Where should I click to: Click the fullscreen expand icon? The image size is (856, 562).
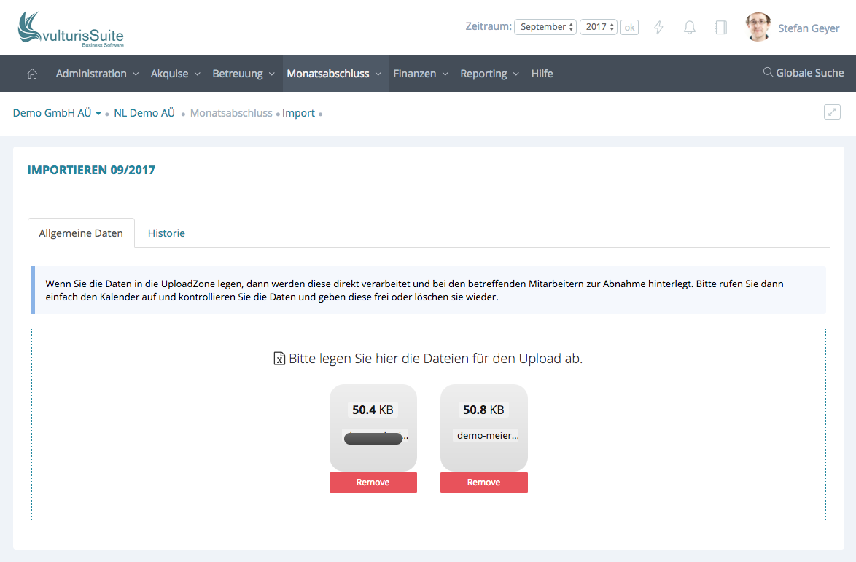pos(832,112)
